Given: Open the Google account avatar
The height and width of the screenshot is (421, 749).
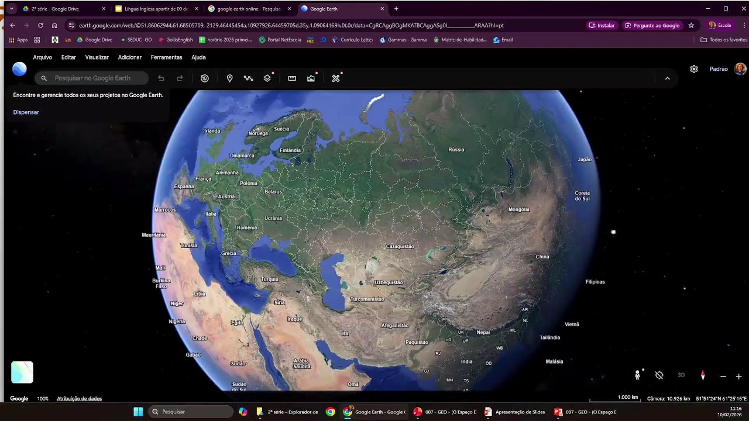Looking at the screenshot, I should [740, 69].
